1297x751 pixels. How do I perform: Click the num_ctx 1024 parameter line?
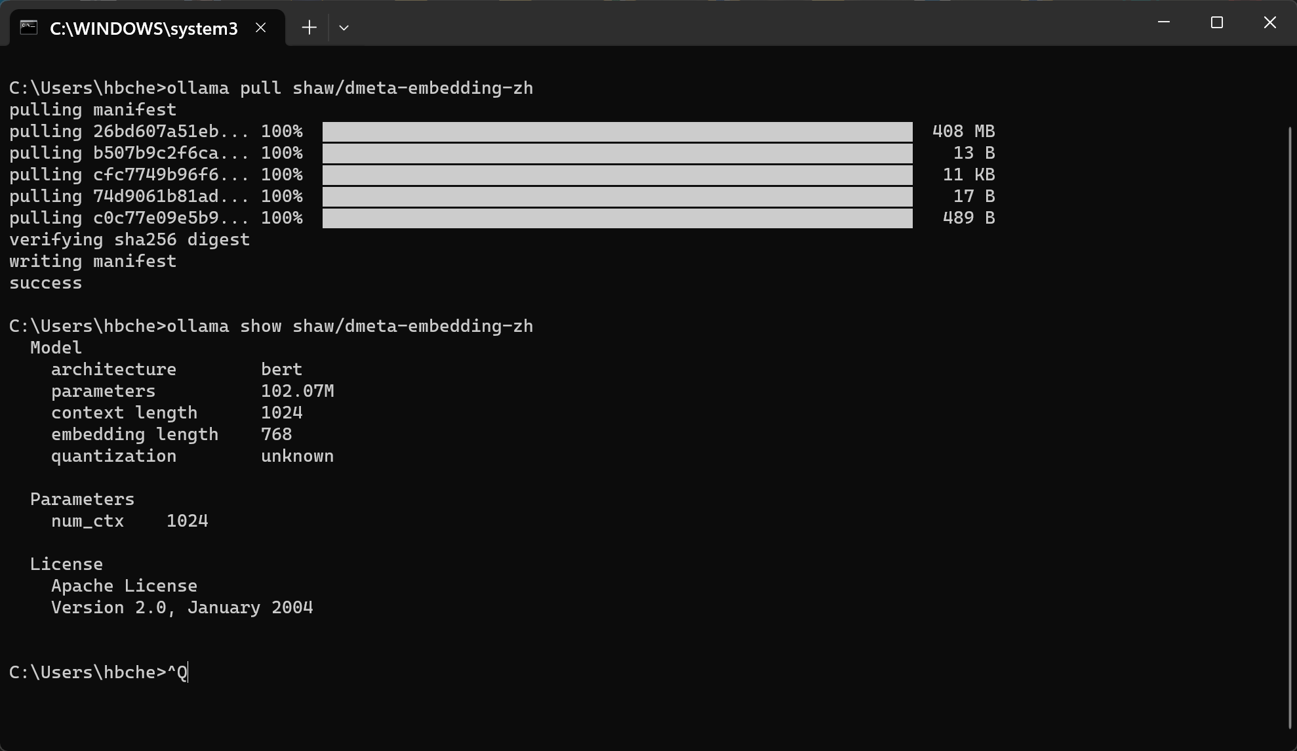tap(129, 521)
